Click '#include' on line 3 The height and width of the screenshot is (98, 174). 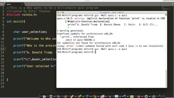[x=13, y=15]
